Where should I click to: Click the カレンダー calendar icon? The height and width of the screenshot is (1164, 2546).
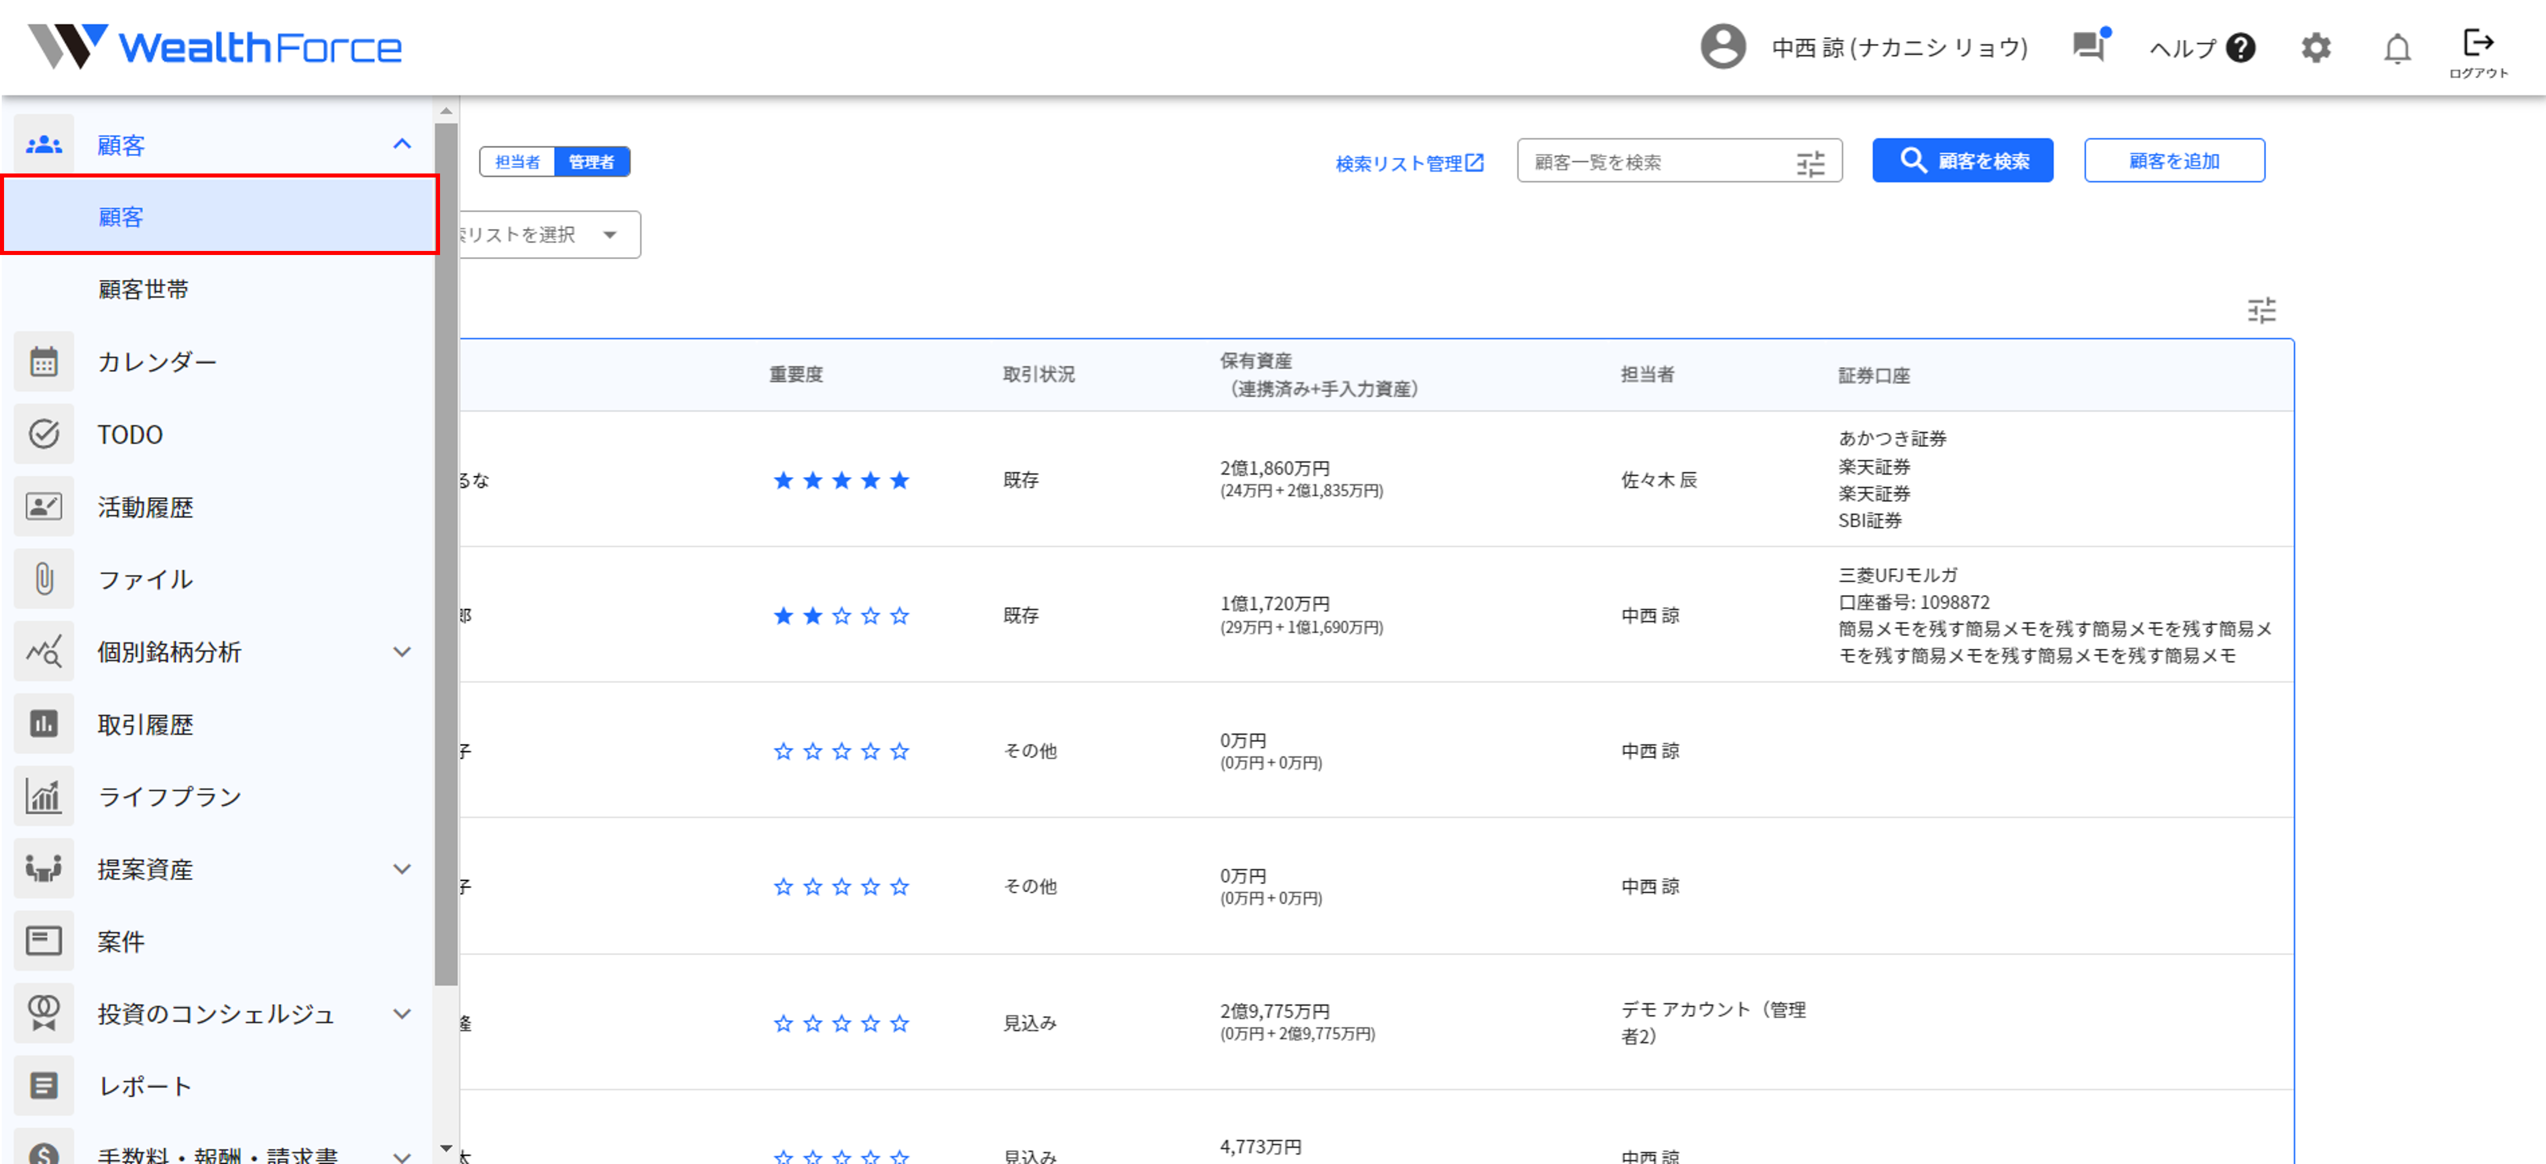[43, 361]
